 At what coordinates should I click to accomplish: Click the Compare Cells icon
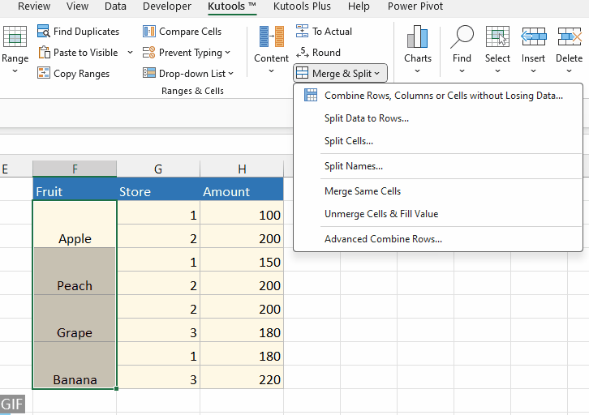coord(149,31)
